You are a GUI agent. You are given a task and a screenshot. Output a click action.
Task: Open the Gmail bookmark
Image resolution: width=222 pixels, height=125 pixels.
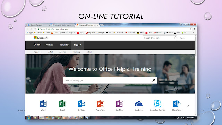pos(46,33)
